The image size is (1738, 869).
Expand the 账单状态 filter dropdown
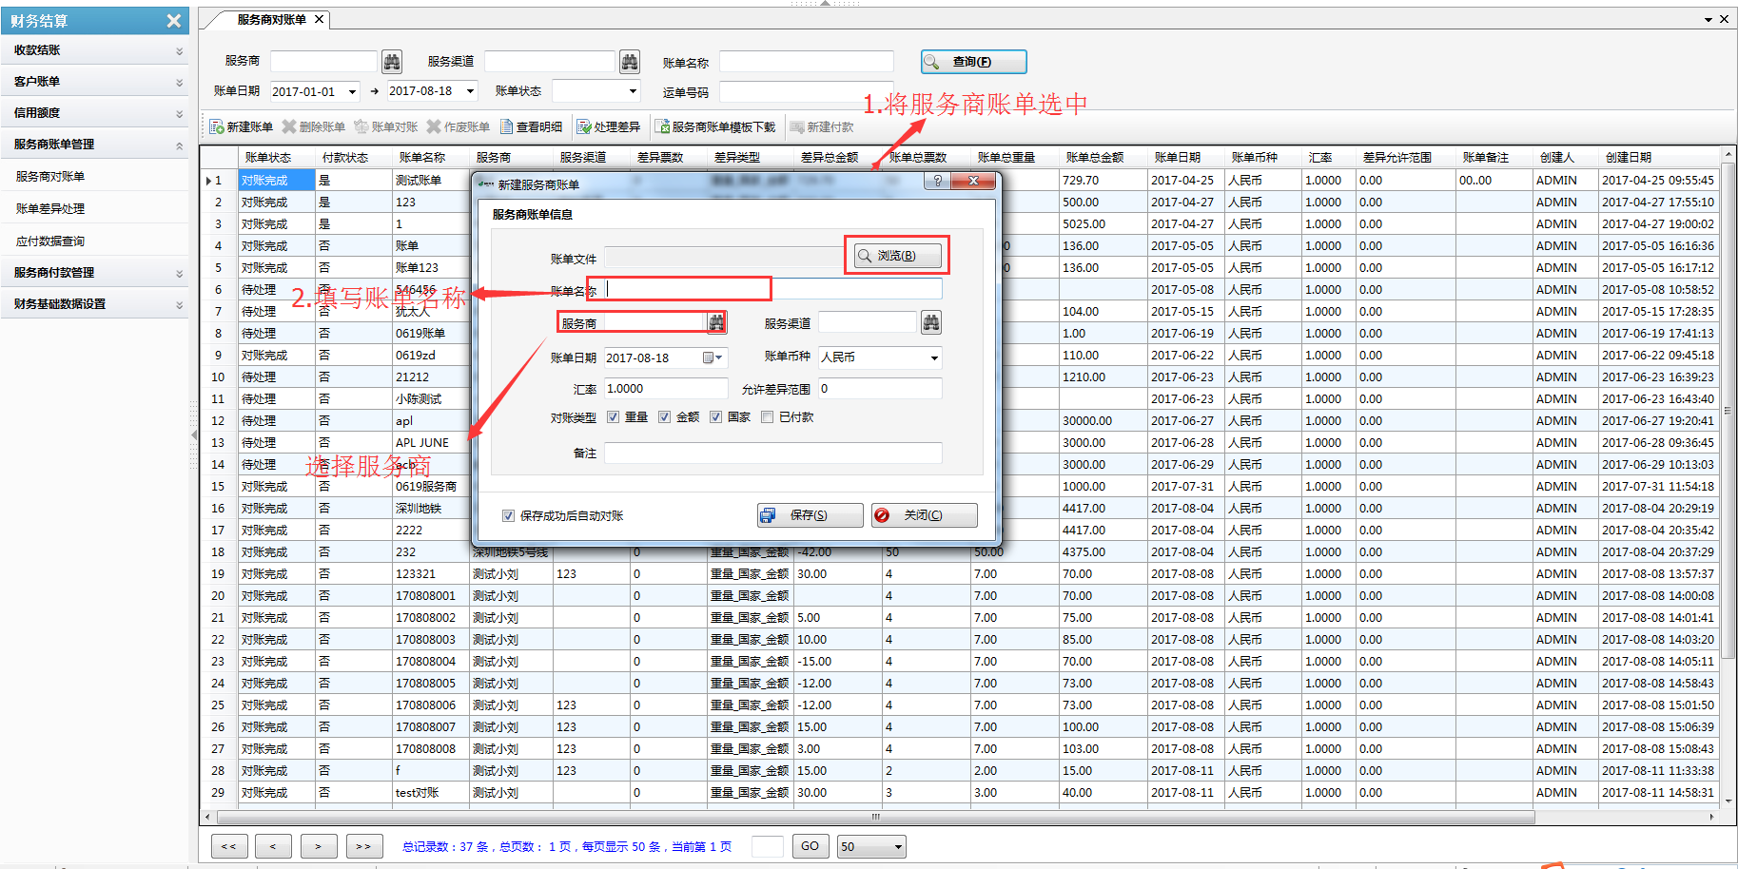633,91
